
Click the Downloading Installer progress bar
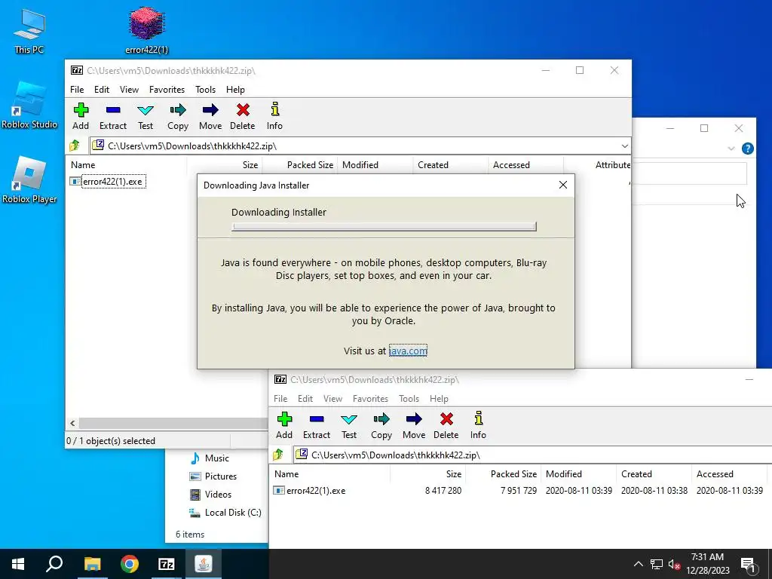pyautogui.click(x=384, y=226)
